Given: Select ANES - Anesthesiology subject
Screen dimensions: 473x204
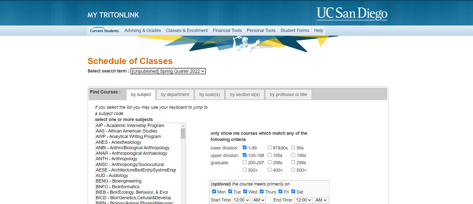Looking at the screenshot, I should click(x=138, y=142).
